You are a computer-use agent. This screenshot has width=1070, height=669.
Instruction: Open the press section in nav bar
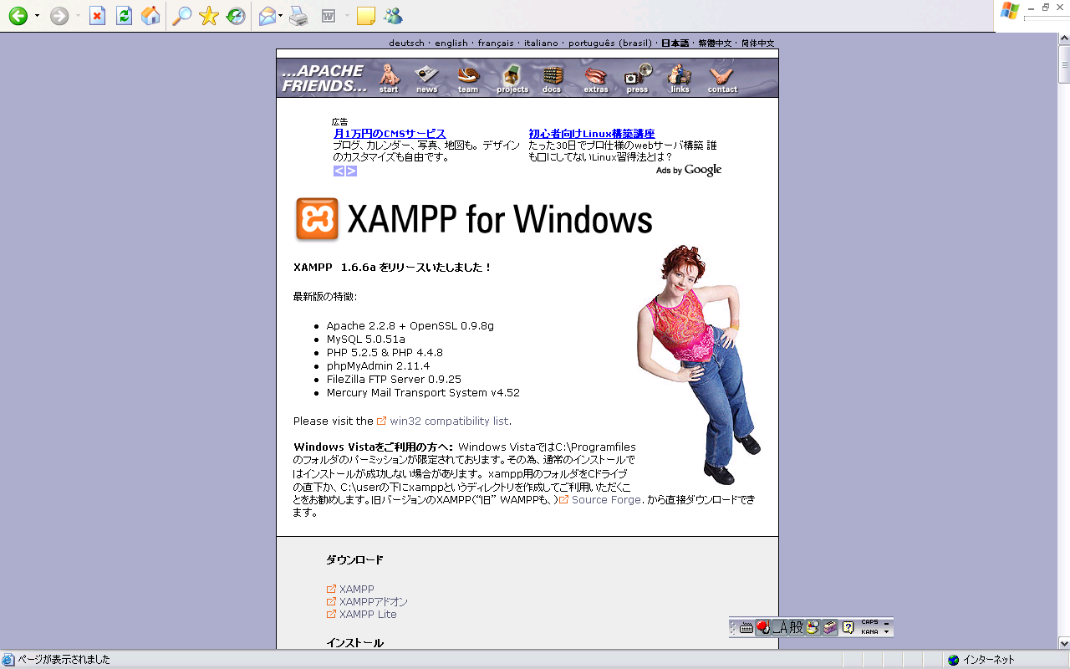(x=638, y=78)
